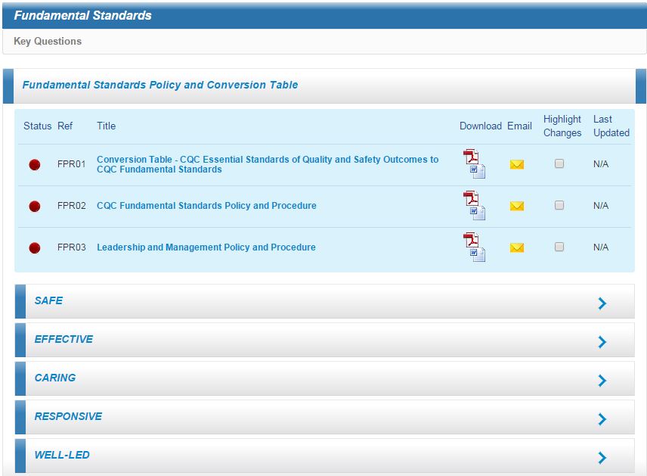Open the SAFE key question heading
This screenshot has width=647, height=476.
click(x=48, y=300)
